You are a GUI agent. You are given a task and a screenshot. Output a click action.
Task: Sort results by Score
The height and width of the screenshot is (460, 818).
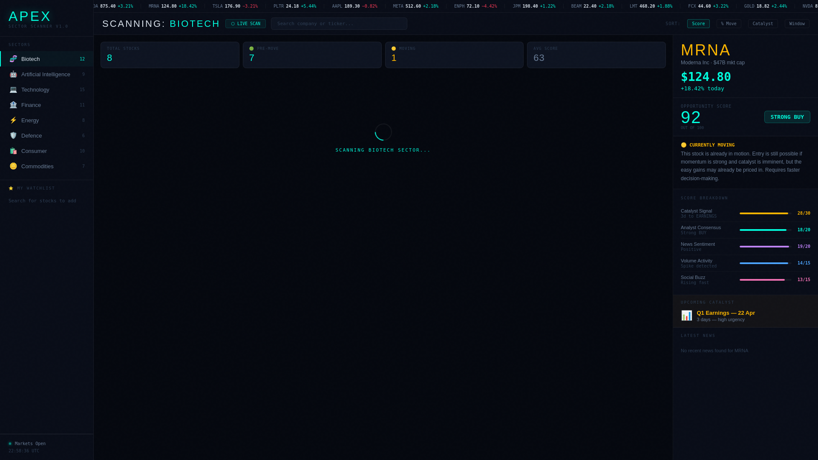pyautogui.click(x=698, y=24)
